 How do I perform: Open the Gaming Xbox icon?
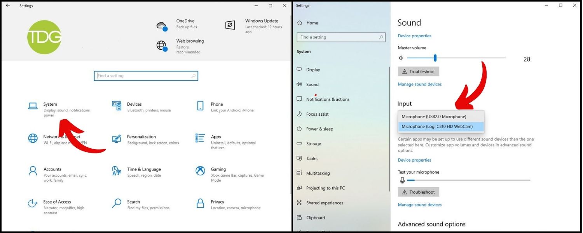pyautogui.click(x=200, y=170)
